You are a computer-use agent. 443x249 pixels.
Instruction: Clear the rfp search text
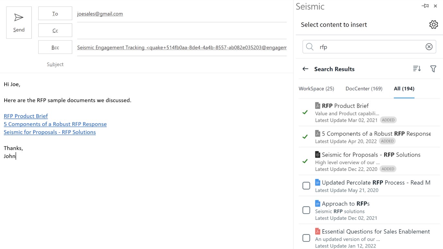pyautogui.click(x=429, y=47)
